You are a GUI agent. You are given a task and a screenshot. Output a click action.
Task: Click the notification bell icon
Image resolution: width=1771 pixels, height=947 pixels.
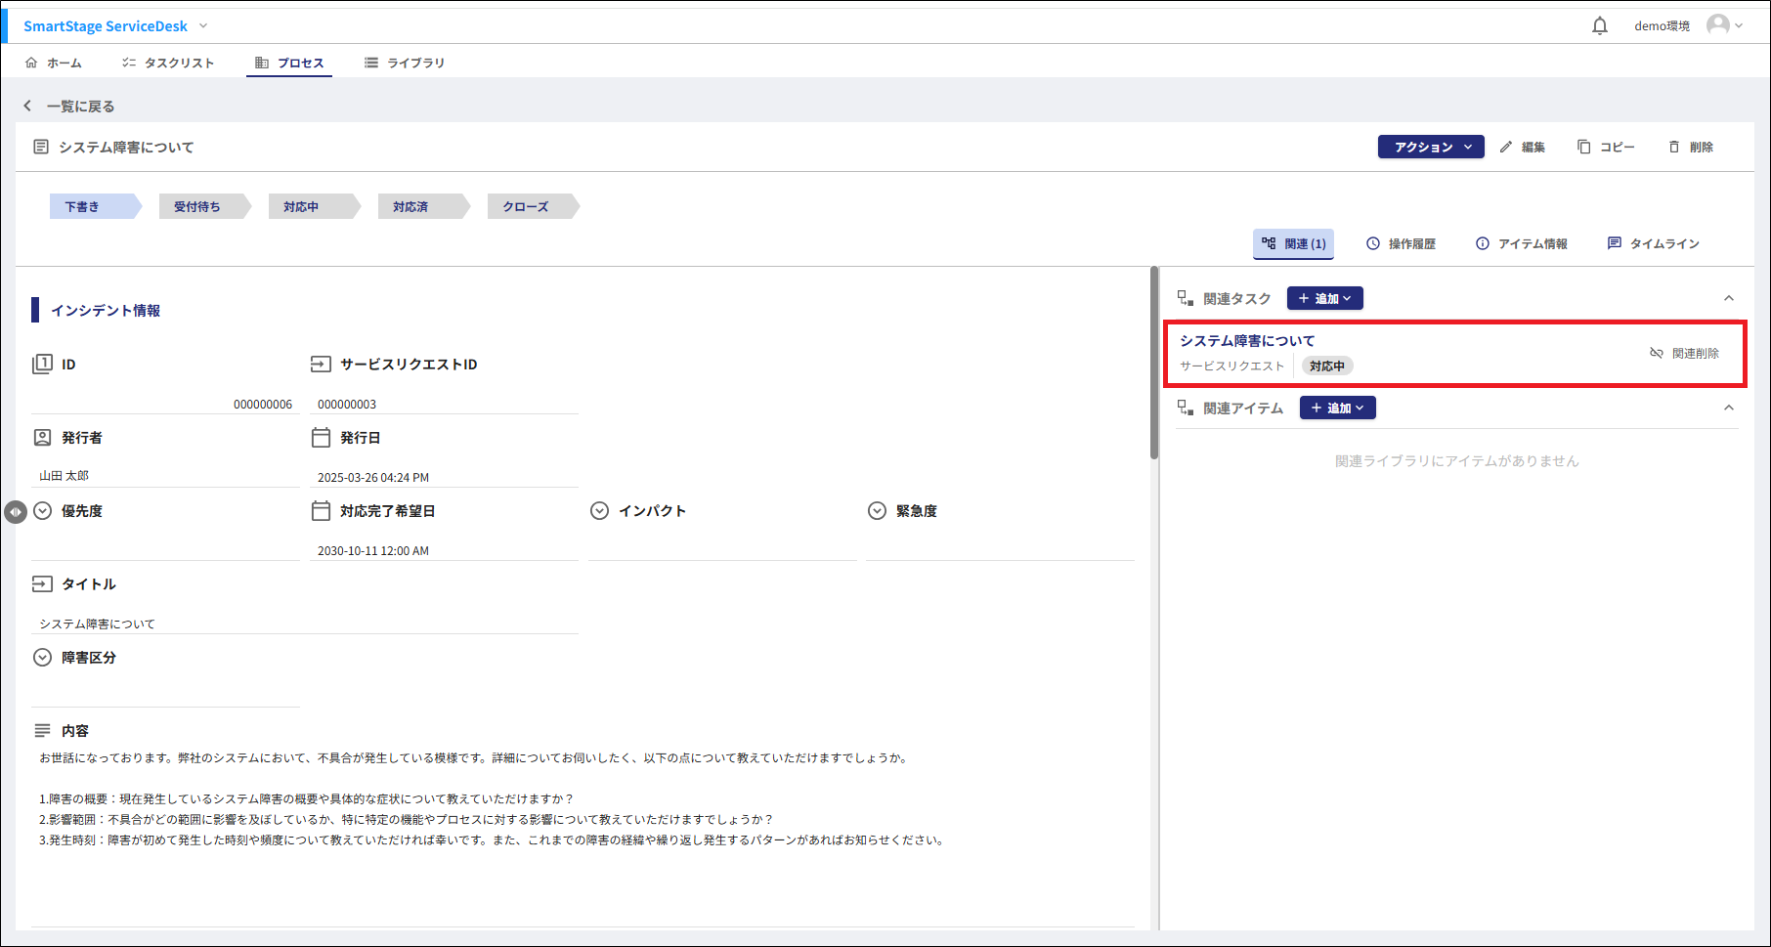[x=1599, y=26]
